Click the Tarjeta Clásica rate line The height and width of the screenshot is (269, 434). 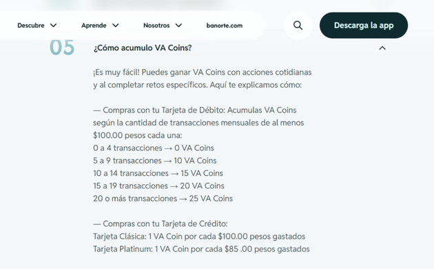click(199, 237)
